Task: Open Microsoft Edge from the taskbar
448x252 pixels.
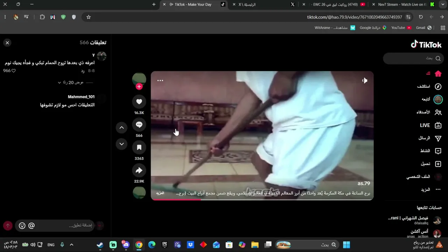Action: click(x=152, y=245)
